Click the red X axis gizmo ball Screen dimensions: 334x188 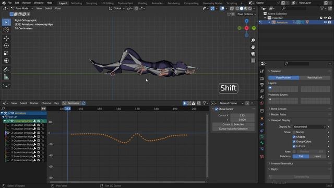pyautogui.click(x=246, y=28)
